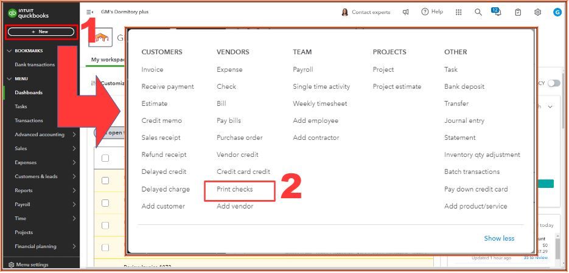This screenshot has height=273, width=569.
Task: Select Purchase order
Action: (x=240, y=138)
